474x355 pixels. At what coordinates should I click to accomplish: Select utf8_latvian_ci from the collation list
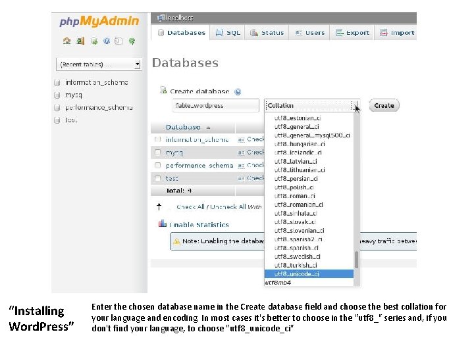(296, 162)
